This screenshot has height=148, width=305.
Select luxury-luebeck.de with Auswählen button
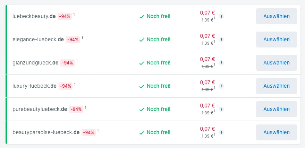pyautogui.click(x=276, y=86)
